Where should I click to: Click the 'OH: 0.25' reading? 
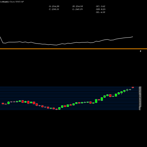pyautogui.click(x=101, y=9)
